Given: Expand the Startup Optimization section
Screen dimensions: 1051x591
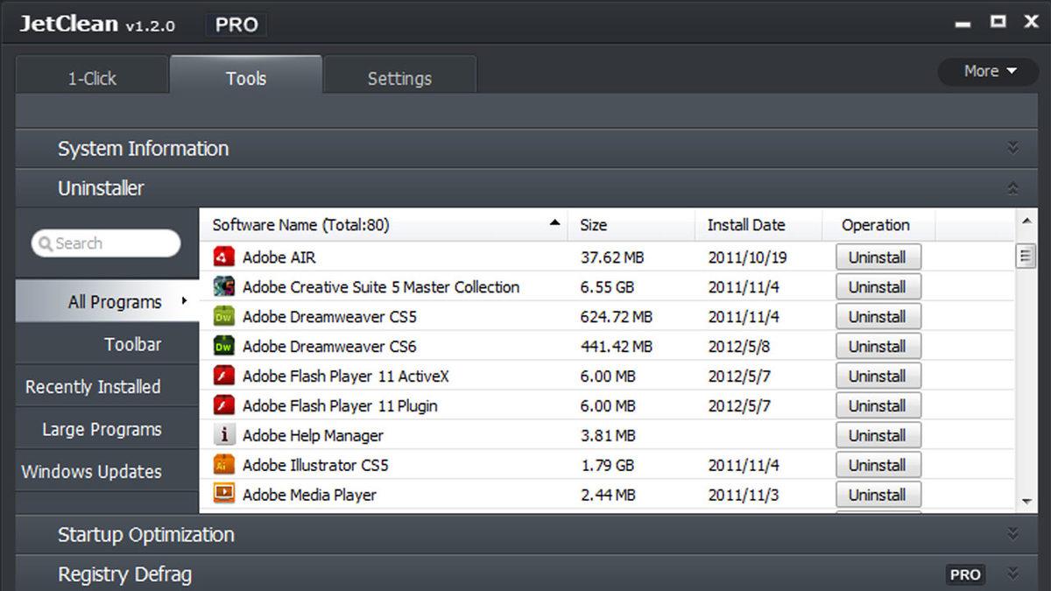Looking at the screenshot, I should pyautogui.click(x=1012, y=534).
